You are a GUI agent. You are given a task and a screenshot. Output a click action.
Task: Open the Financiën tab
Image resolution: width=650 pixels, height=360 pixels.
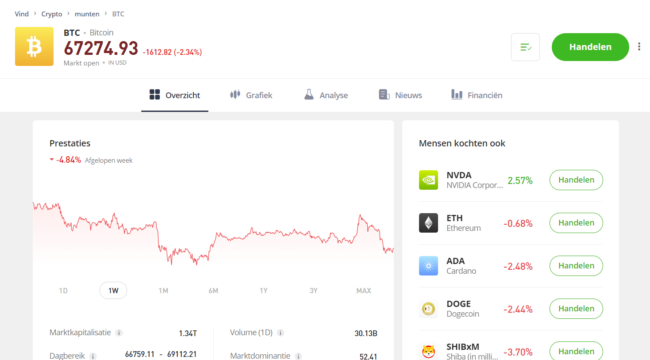[477, 95]
